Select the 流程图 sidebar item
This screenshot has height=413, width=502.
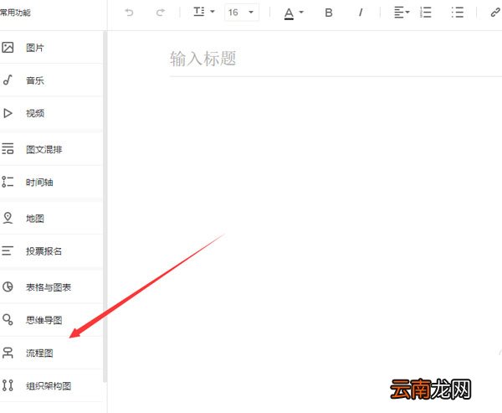click(51, 353)
